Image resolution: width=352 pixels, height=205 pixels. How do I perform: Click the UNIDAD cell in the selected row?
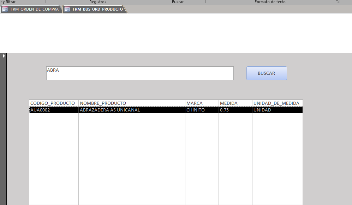coord(262,110)
